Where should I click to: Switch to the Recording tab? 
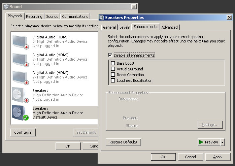34,16
